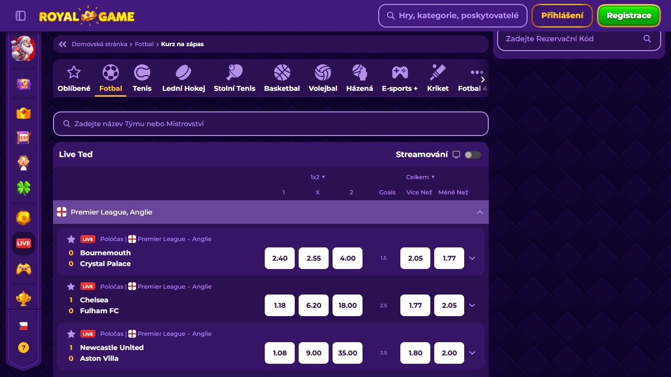Open the game controller sidebar icon
671x377 pixels.
(x=24, y=269)
